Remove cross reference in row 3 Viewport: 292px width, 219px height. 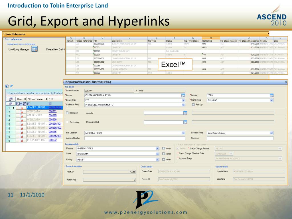[x=22, y=116]
